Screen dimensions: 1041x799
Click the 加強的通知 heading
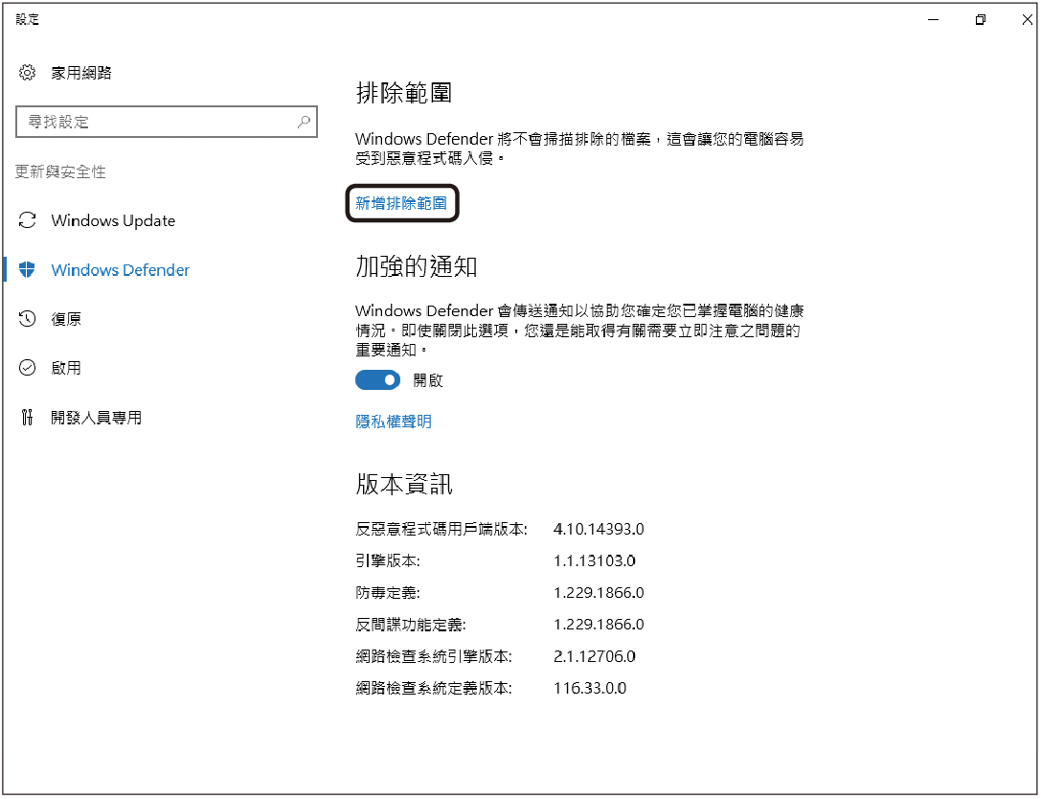point(417,266)
